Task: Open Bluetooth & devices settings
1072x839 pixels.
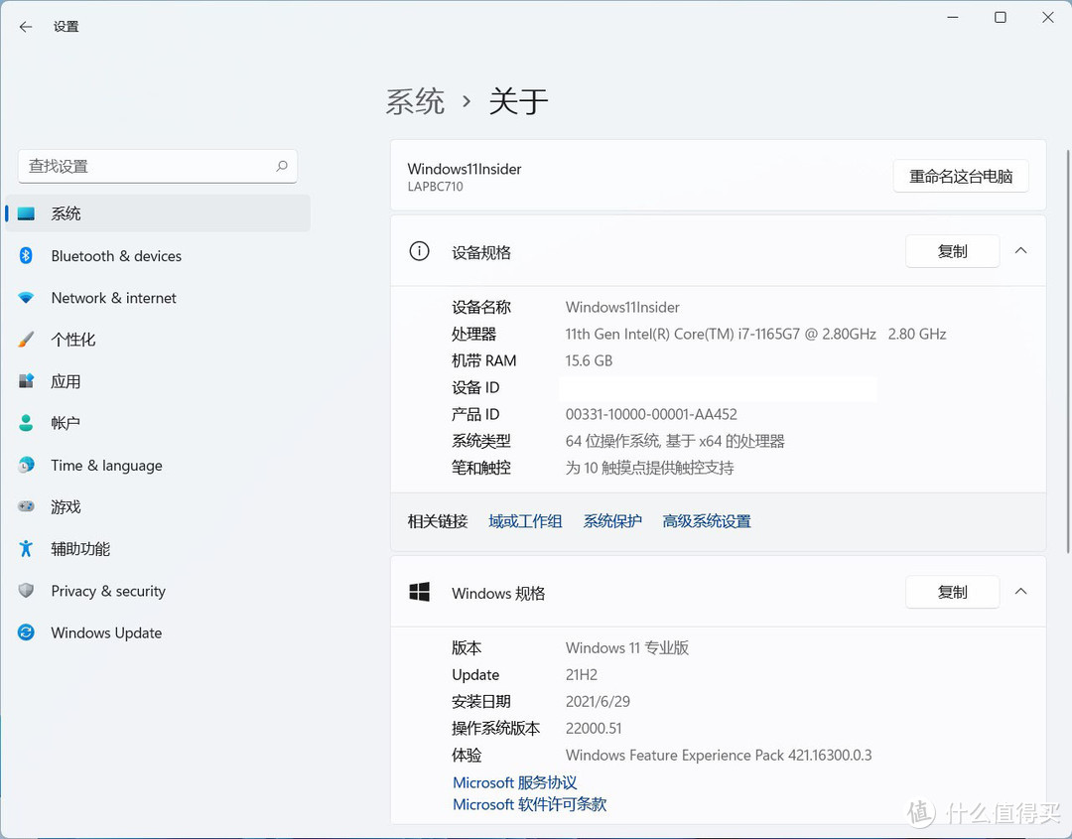Action: (116, 256)
